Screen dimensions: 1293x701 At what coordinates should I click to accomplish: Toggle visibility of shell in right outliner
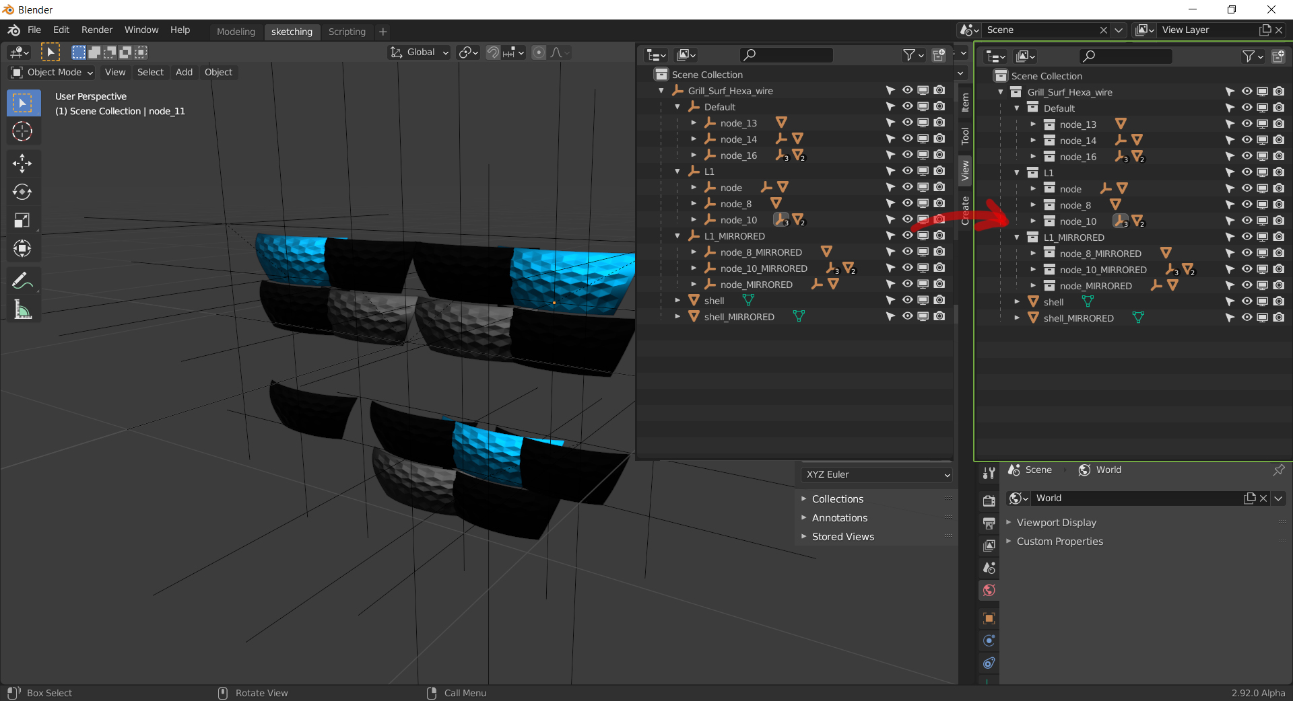click(x=1247, y=301)
